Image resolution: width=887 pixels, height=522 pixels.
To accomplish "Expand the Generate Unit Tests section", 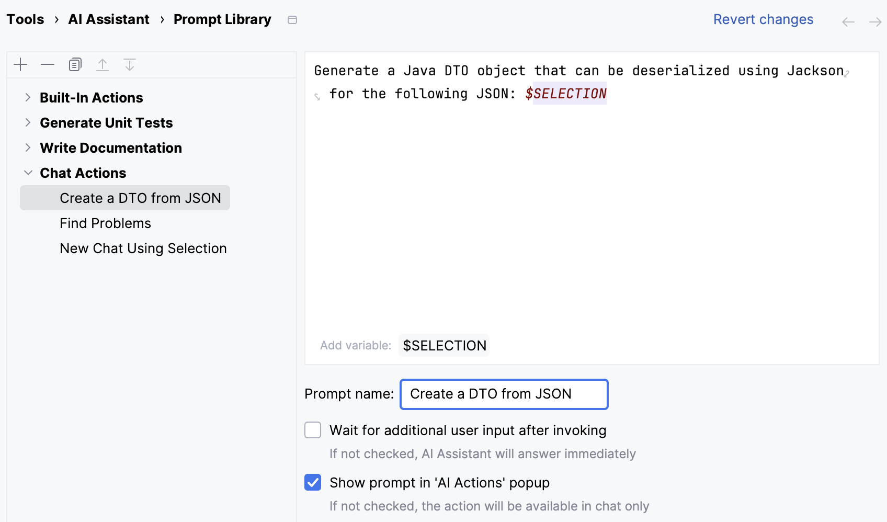I will [28, 122].
